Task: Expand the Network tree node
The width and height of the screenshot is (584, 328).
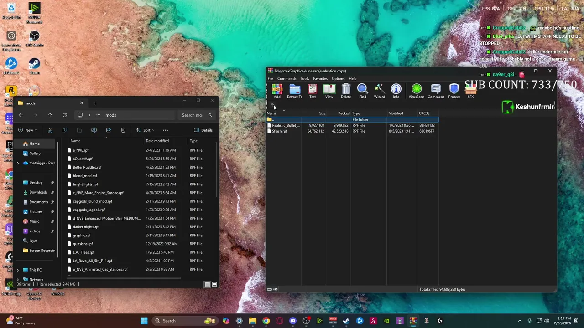Action: [18, 280]
